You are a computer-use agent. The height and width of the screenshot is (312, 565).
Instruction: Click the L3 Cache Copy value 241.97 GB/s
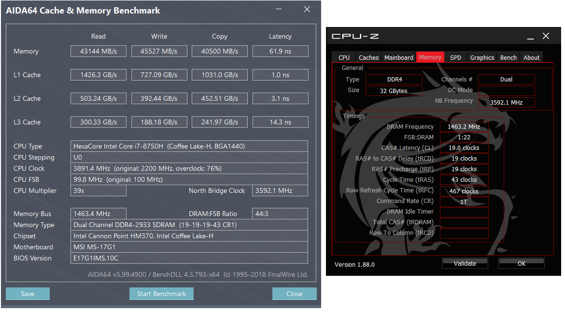(x=219, y=122)
